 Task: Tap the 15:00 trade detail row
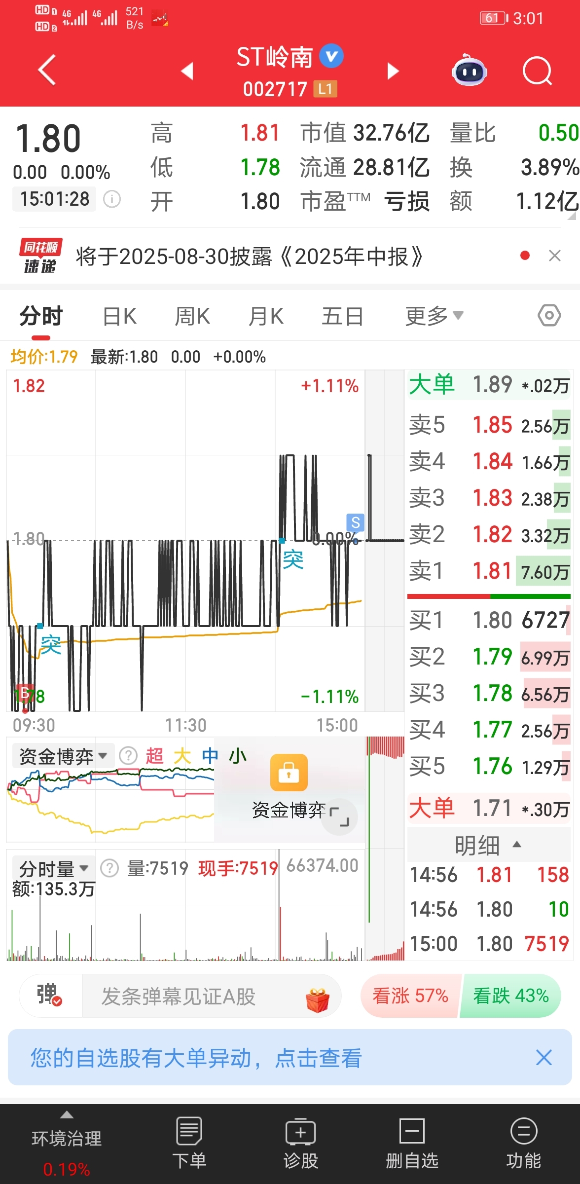pyautogui.click(x=489, y=943)
